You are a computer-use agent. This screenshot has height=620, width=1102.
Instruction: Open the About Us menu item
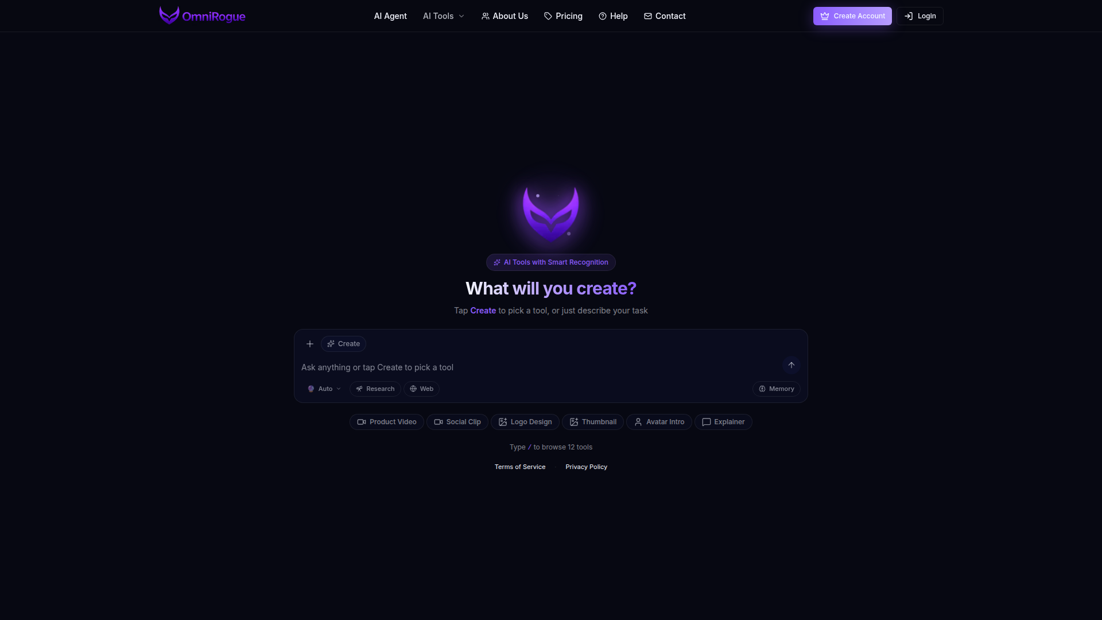[505, 16]
